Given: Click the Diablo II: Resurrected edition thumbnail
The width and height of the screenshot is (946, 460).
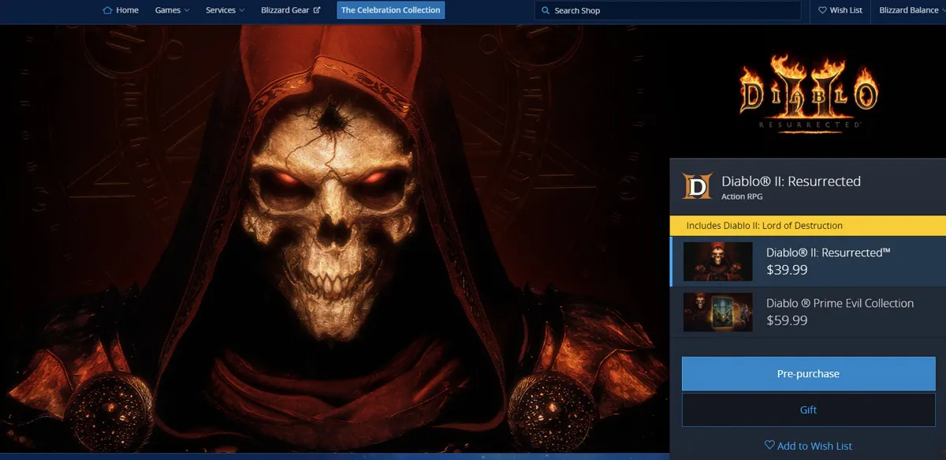Looking at the screenshot, I should click(717, 261).
